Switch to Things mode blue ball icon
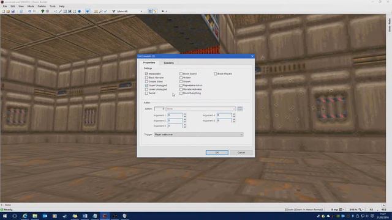The height and width of the screenshot is (220, 392). point(79,11)
